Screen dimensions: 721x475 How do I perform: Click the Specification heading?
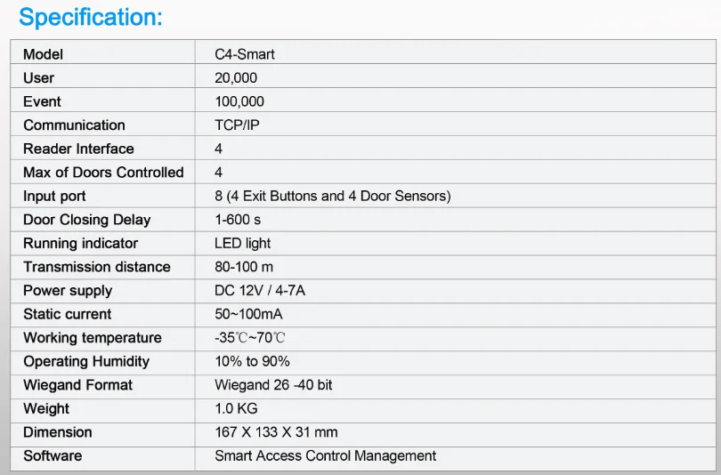point(91,17)
